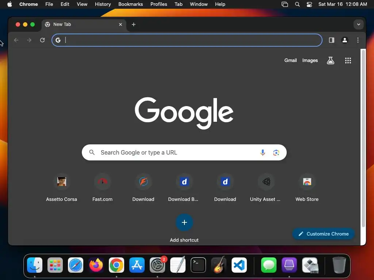Open a new tab with plus button
Image resolution: width=374 pixels, height=280 pixels.
134,24
